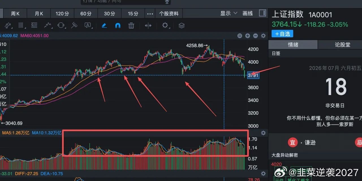362x181 pixels.
Task: Click the stacked layers icon
Action: pos(182,25)
